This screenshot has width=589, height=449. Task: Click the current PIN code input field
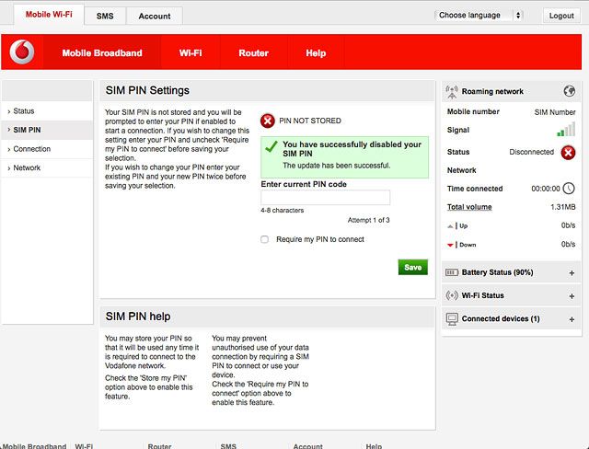click(325, 198)
